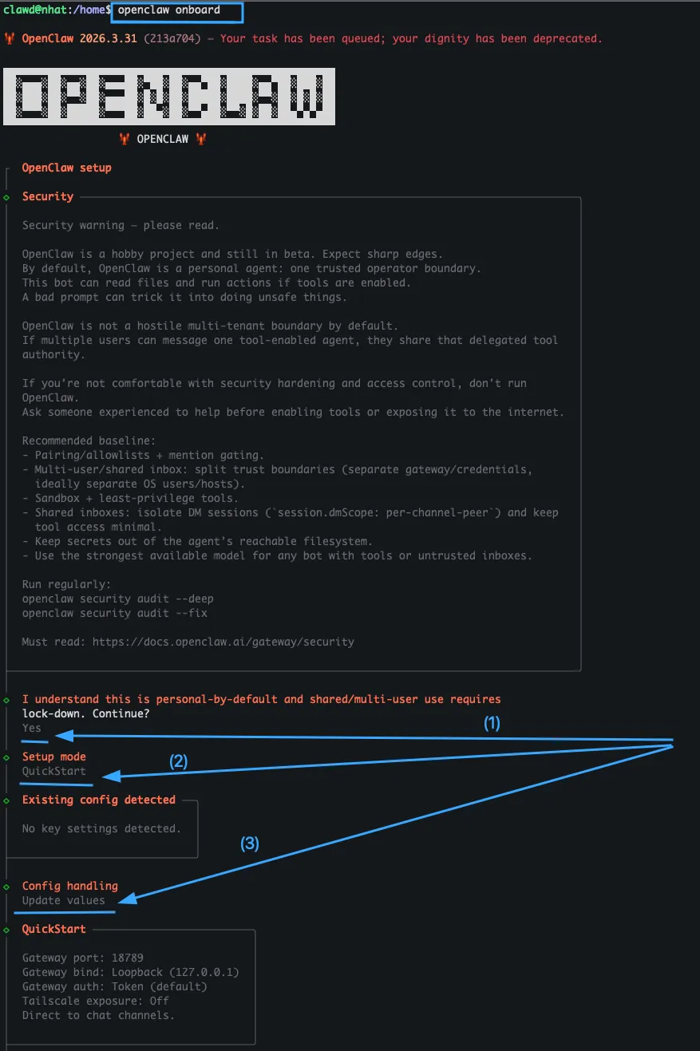Click the Existing config detected heading
Screen dimensions: 700x1051
(98, 800)
